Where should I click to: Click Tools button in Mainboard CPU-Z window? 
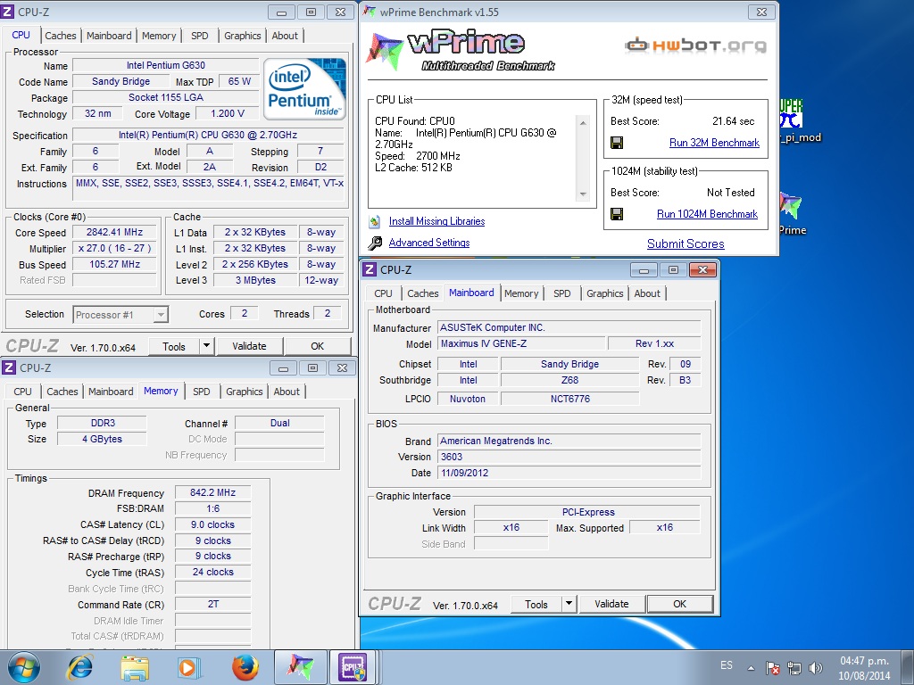tap(536, 604)
